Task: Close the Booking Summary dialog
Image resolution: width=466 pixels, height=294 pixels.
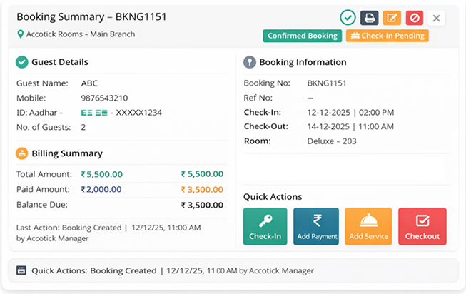Action: [x=437, y=18]
